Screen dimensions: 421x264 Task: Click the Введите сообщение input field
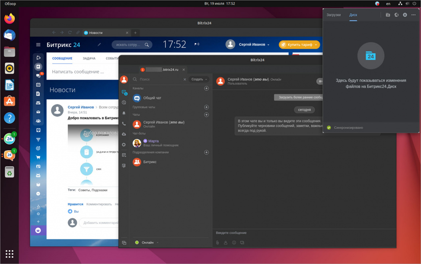pos(304,233)
